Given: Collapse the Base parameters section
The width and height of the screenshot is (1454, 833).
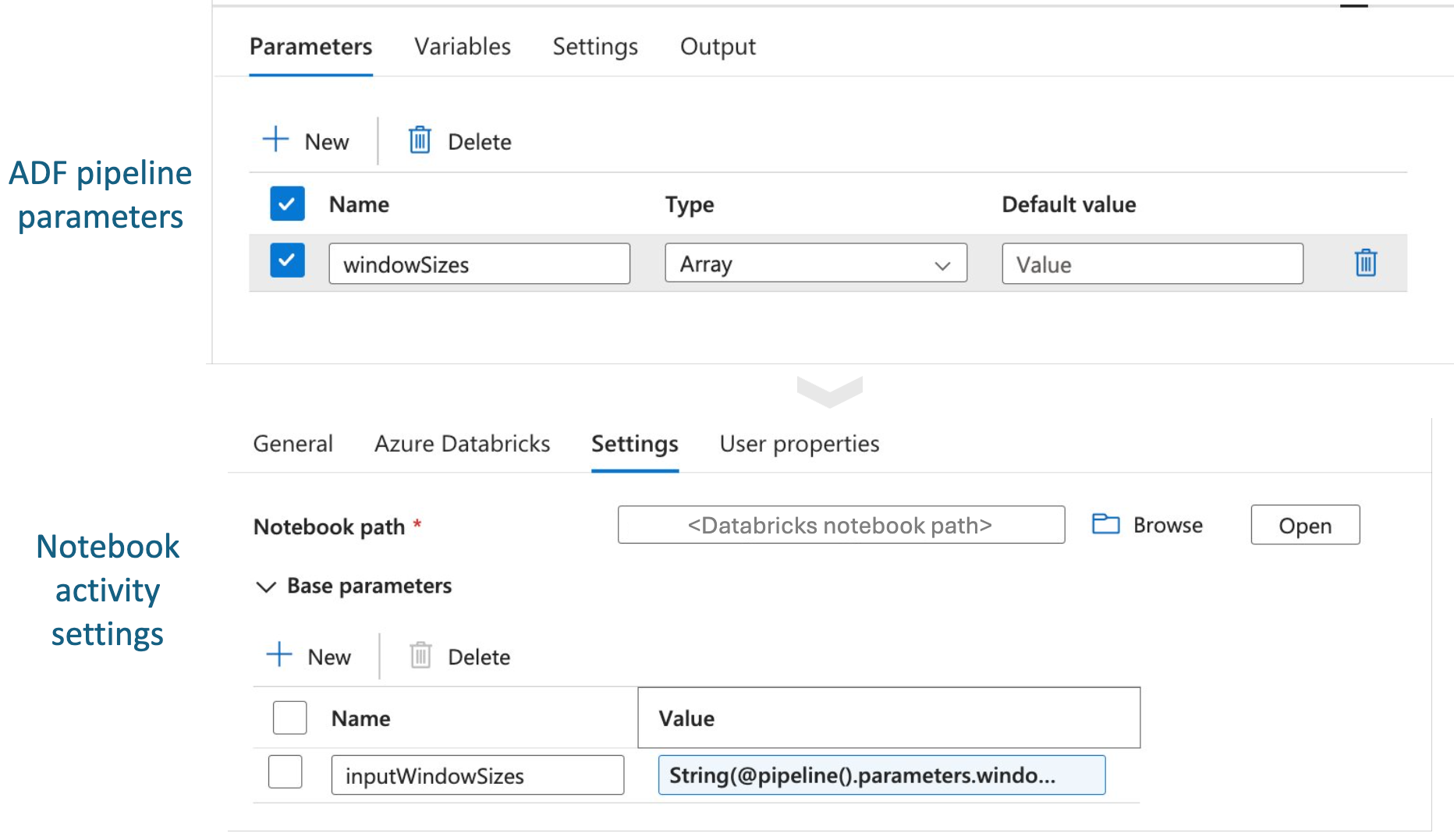Looking at the screenshot, I should click(x=266, y=587).
